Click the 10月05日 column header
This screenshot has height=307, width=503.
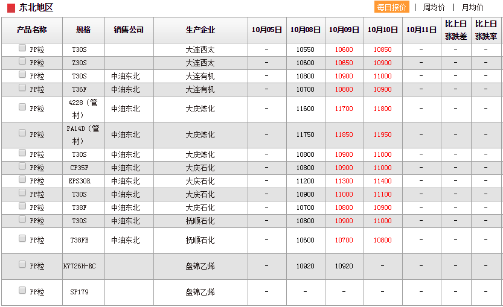click(267, 30)
